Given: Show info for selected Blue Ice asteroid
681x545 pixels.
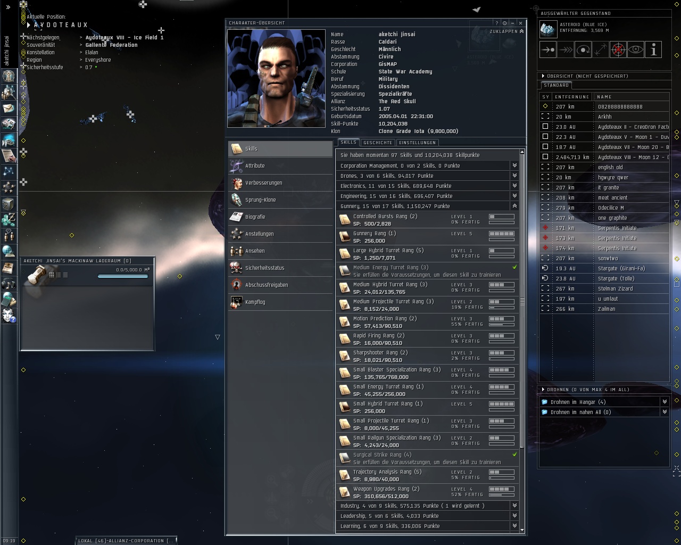Looking at the screenshot, I should 653,49.
